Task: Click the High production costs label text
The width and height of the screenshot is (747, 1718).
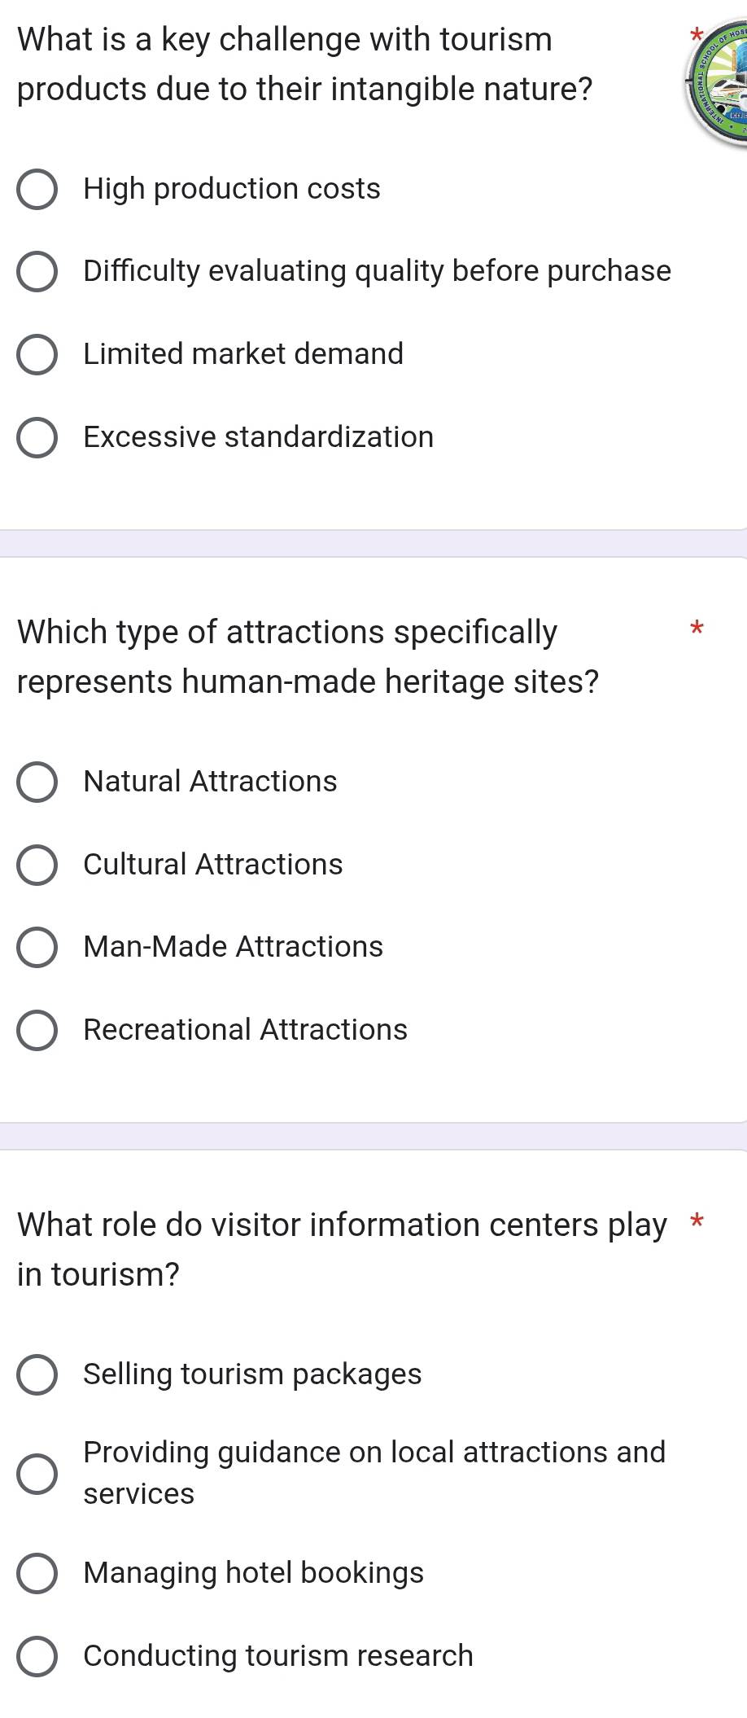Action: (232, 189)
